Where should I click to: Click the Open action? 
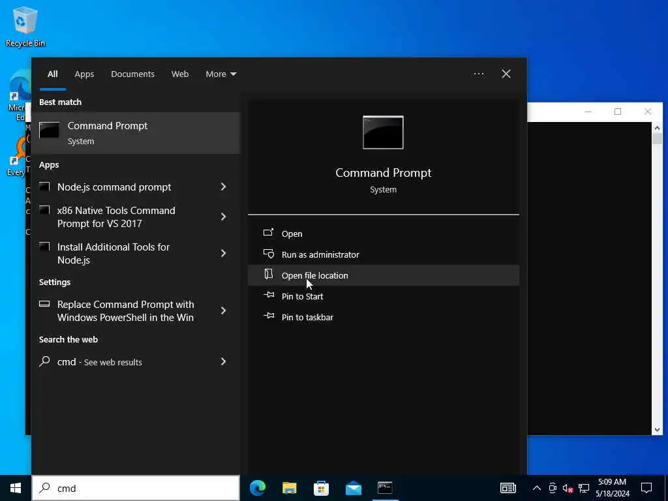pos(383,234)
